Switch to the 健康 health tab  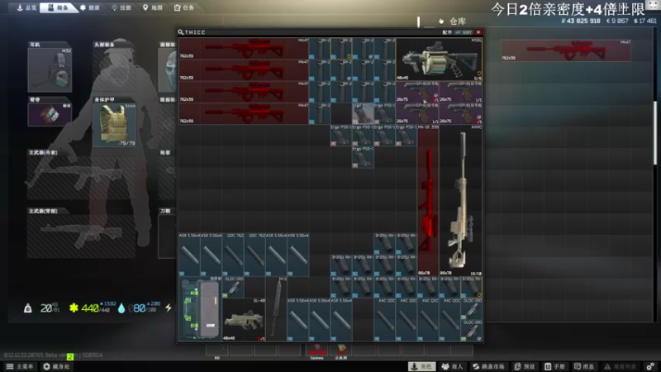point(90,7)
